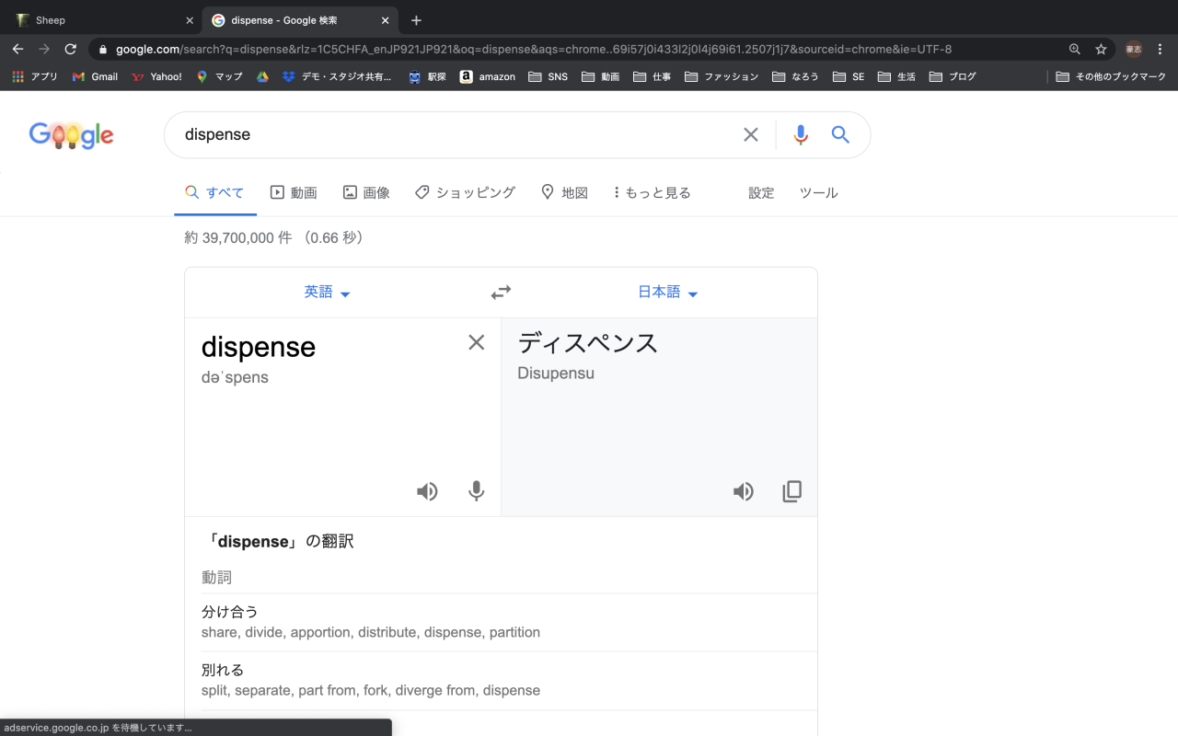
Task: Open その他のブックマーク folder
Action: [1111, 76]
